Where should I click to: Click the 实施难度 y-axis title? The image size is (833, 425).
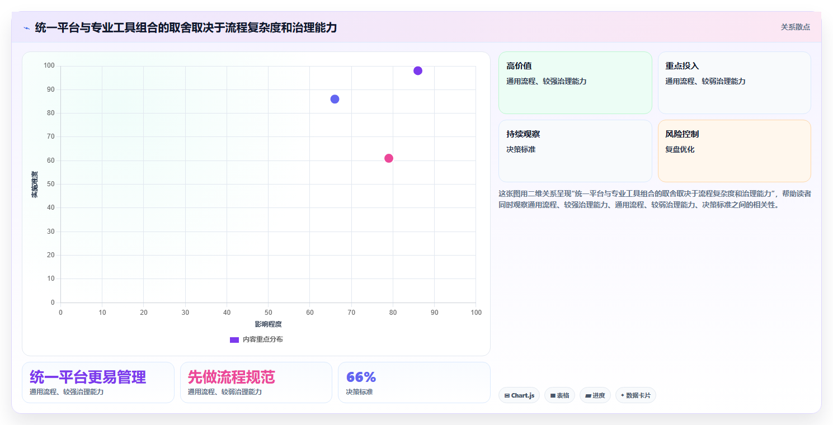coord(35,185)
